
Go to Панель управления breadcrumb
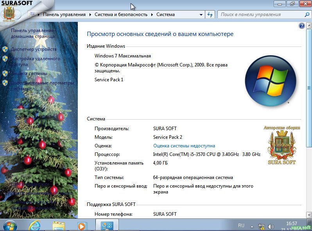(x=64, y=14)
